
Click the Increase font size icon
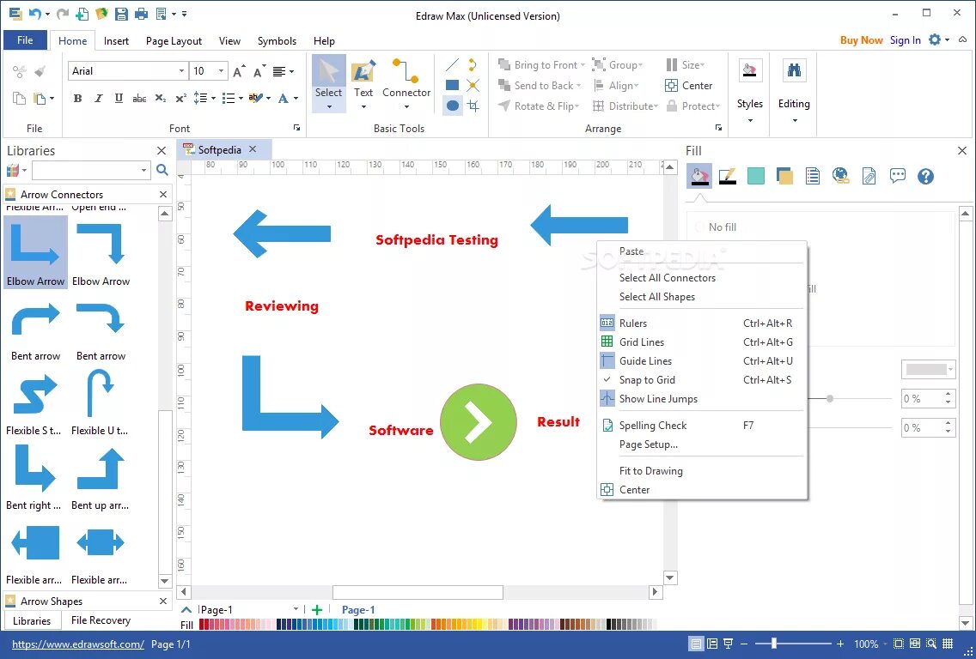[x=239, y=71]
